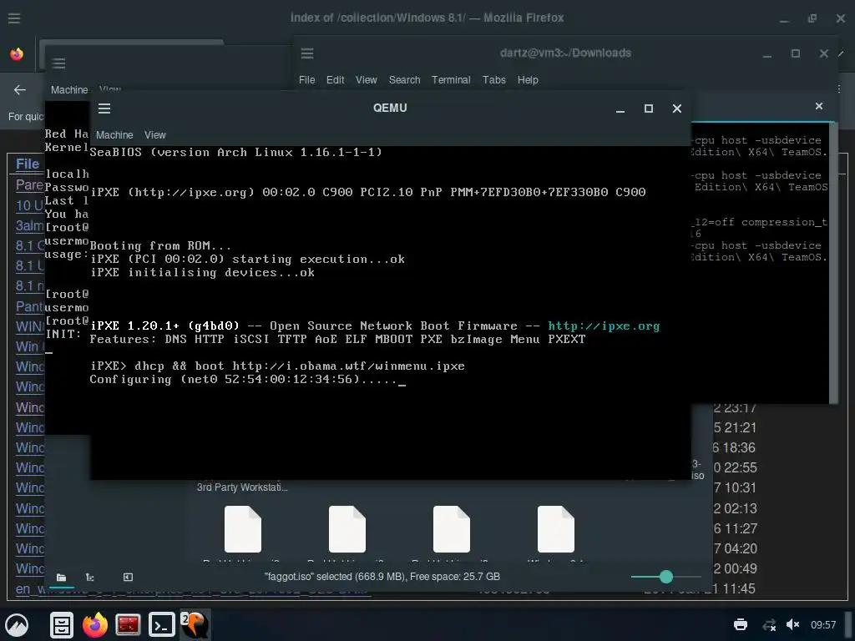Screen dimensions: 855x641
Task: Open the '10 U' directory link in Firefox
Action: coord(29,205)
